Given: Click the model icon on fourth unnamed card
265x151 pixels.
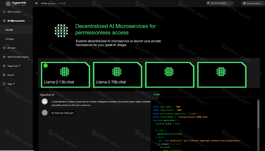Looking at the screenshot, I should (x=221, y=72).
